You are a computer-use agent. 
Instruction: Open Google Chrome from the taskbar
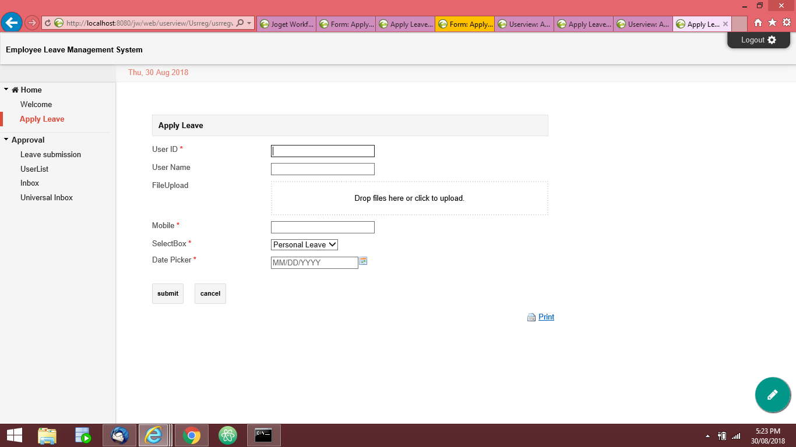tap(191, 435)
